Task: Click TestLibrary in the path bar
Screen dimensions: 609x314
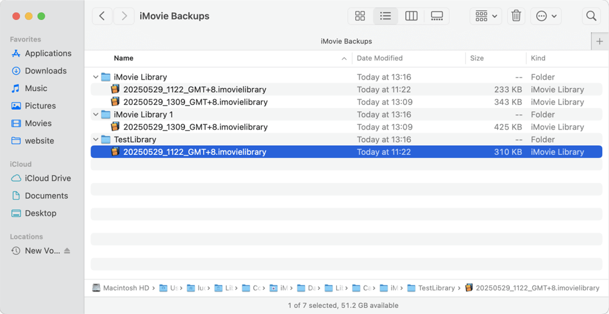Action: [436, 288]
